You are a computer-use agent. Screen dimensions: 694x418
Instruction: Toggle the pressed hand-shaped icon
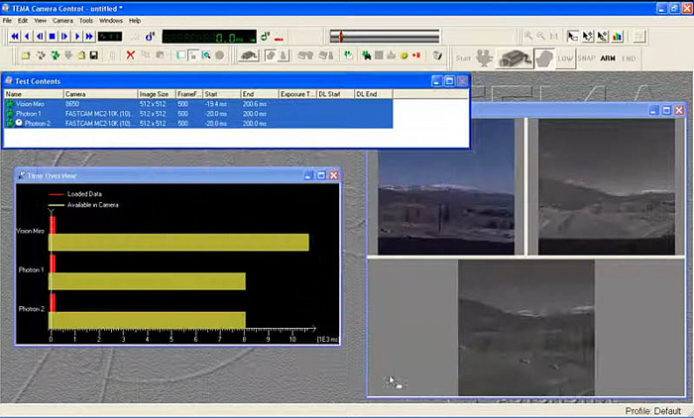pyautogui.click(x=544, y=58)
